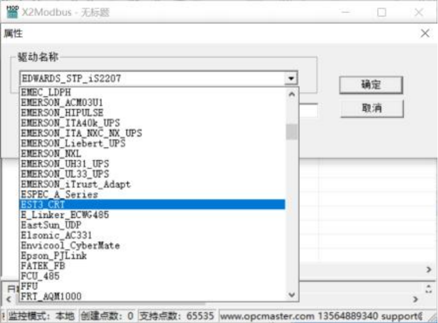Choose EMERSON_ACM03U1 driver entry

click(x=153, y=102)
